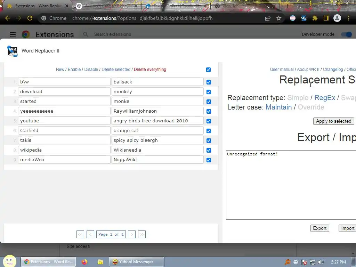This screenshot has width=356, height=267.
Task: Uncheck the checkbox for the download row
Action: 209,92
